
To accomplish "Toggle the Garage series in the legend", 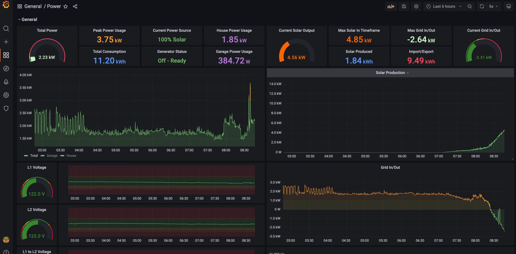I will tap(52, 156).
